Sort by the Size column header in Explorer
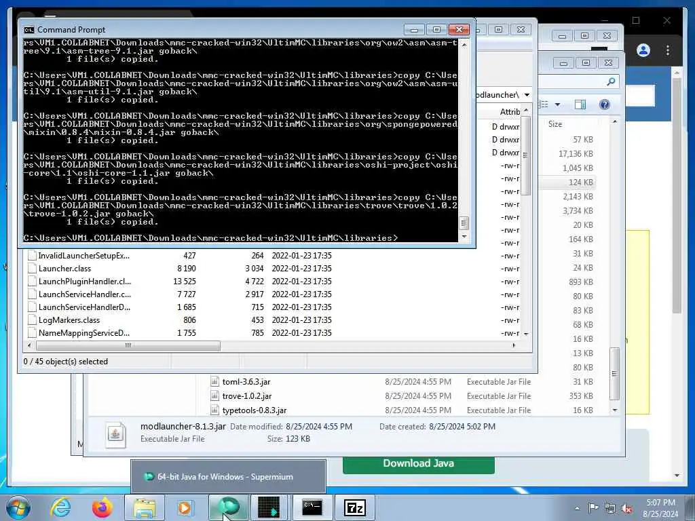695x521 pixels. click(x=555, y=124)
